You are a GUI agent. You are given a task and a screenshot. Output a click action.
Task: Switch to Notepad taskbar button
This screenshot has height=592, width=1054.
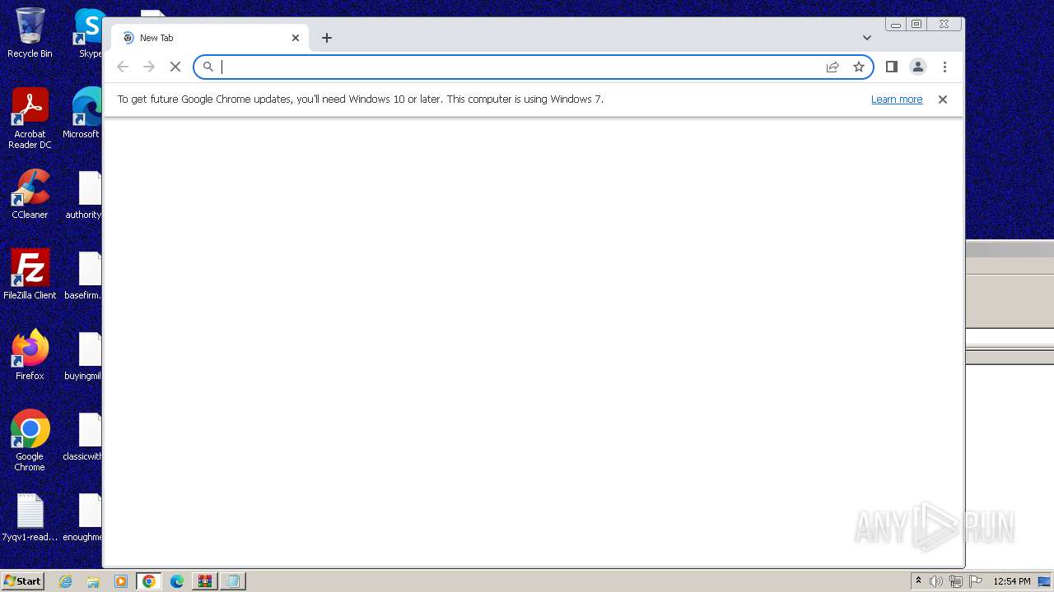(233, 581)
